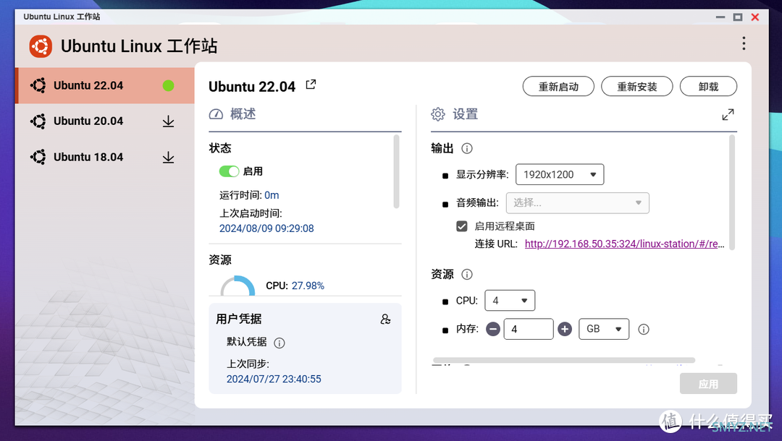This screenshot has height=441, width=782.
Task: Show info for 输出 section
Action: tap(467, 148)
